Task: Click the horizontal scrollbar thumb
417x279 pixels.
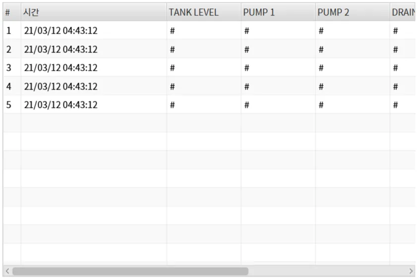Action: click(130, 271)
